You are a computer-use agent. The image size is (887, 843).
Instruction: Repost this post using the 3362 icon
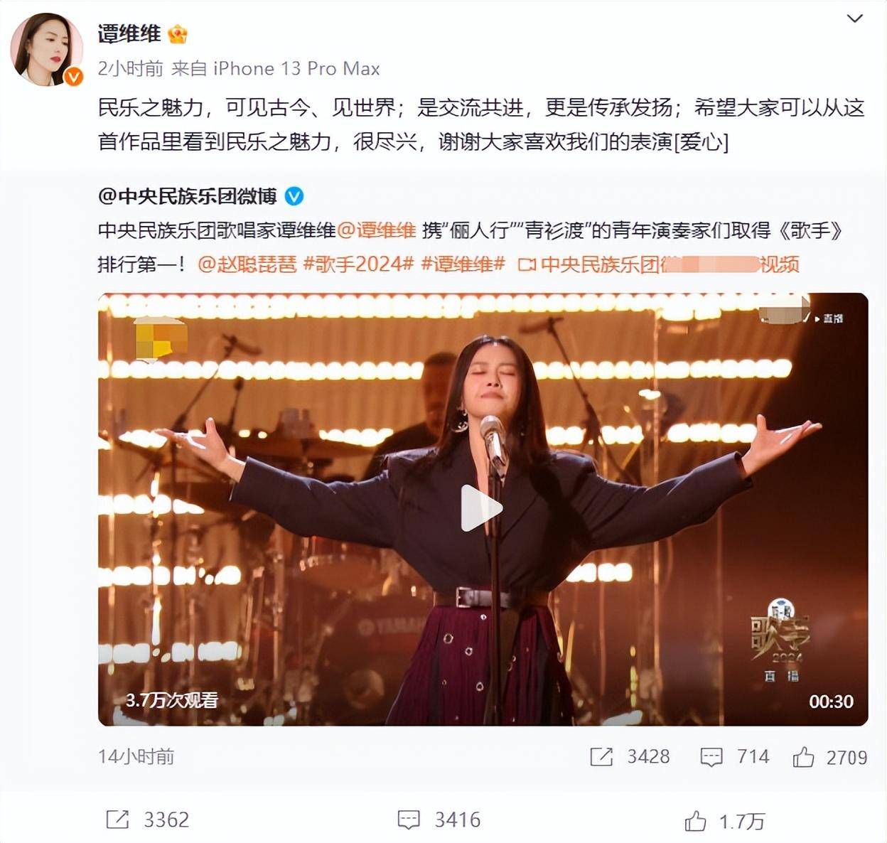[x=117, y=820]
